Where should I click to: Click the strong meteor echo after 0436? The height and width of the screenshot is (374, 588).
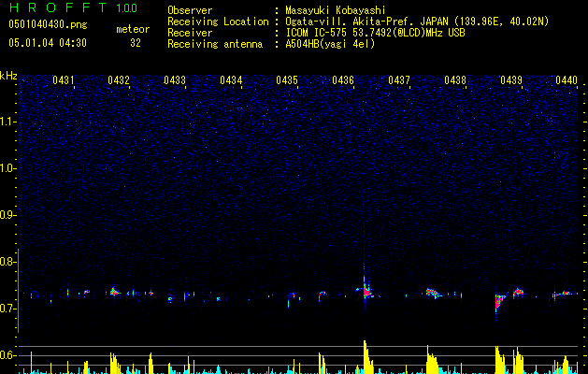tap(366, 291)
